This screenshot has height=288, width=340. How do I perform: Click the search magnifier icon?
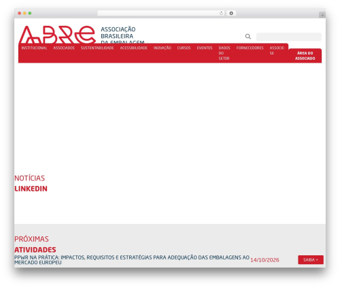click(248, 37)
